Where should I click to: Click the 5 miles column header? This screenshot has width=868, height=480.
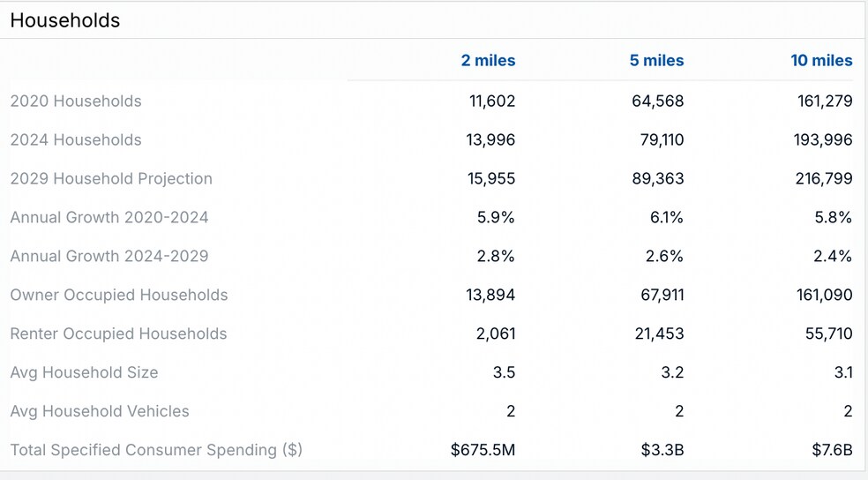pyautogui.click(x=656, y=61)
